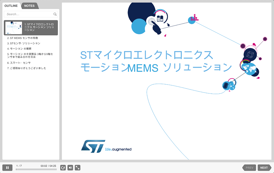
Task: Click the search magnifier icon
Action: pos(55,14)
